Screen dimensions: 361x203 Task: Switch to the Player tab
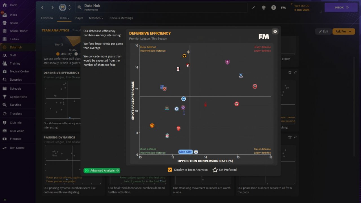79,18
